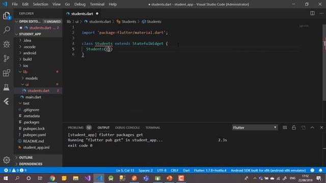Open the Manage gear settings
This screenshot has width=326, height=183.
[x=7, y=160]
